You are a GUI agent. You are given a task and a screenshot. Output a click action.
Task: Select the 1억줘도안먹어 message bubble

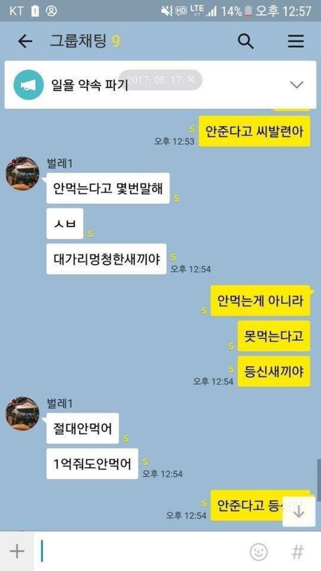(92, 464)
